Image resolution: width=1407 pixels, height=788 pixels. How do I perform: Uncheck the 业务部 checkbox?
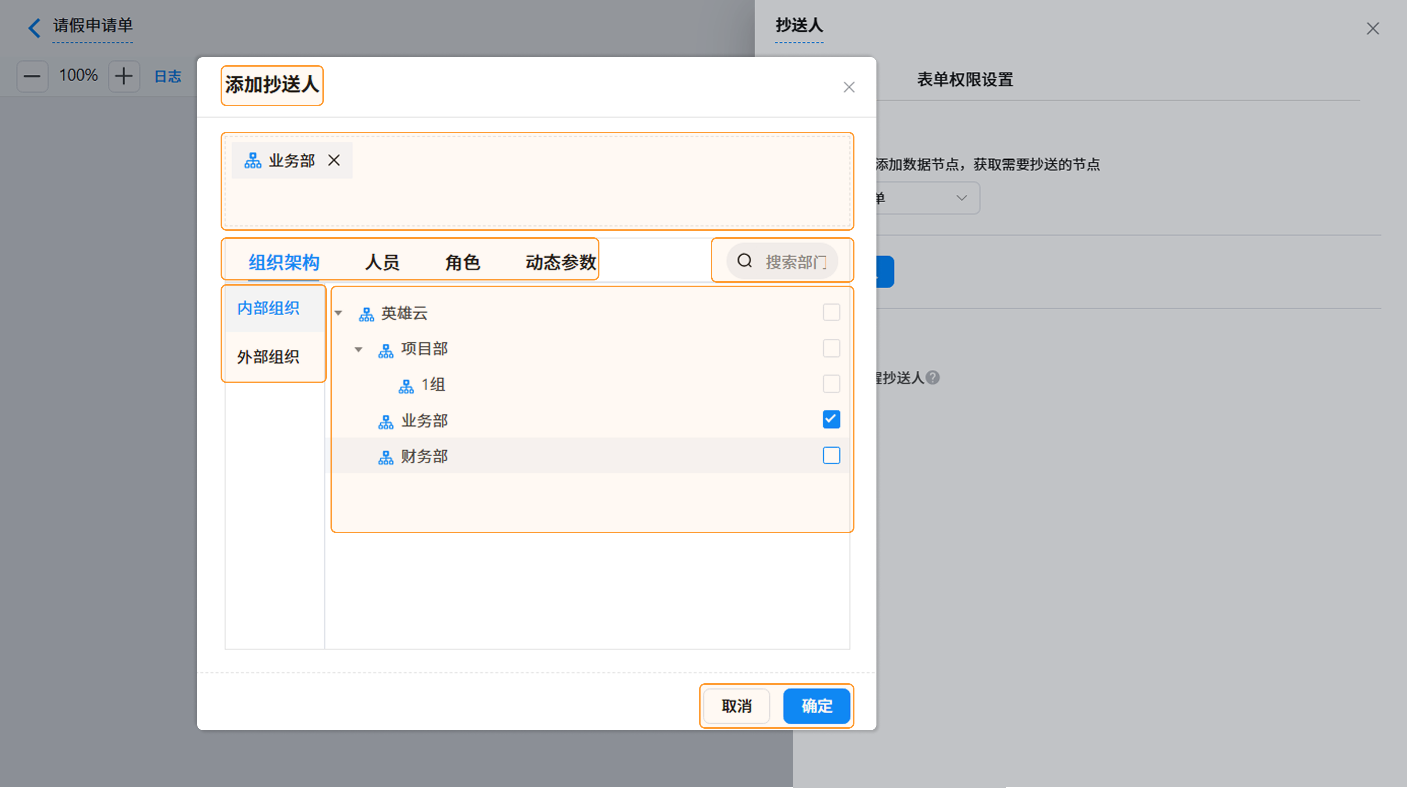[x=831, y=420]
